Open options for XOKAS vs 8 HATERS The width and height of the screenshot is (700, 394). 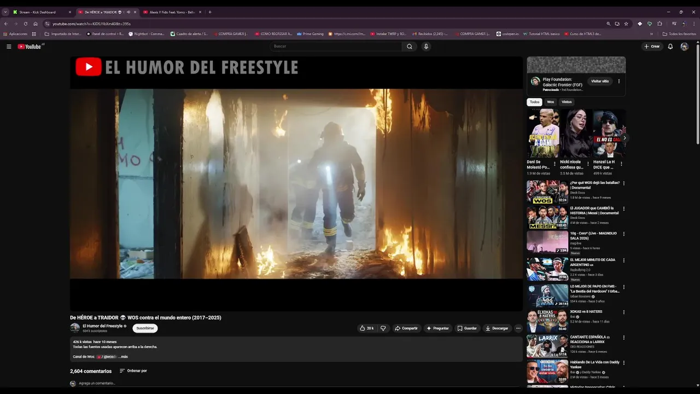click(x=623, y=312)
